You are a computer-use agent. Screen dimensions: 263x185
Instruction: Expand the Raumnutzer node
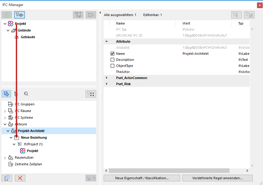(x=5, y=158)
